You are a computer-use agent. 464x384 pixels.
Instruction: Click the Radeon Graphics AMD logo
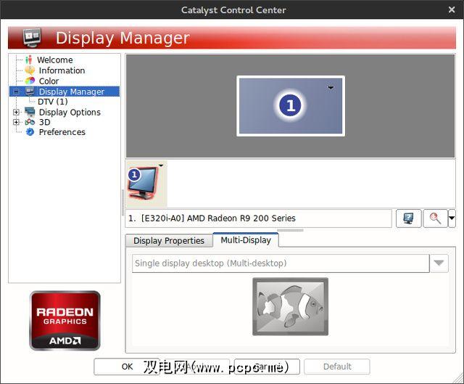(x=65, y=321)
